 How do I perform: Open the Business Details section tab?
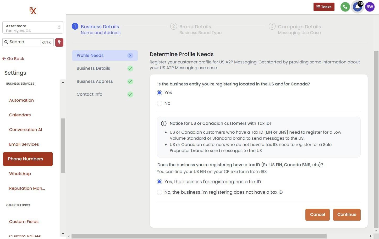[x=93, y=68]
